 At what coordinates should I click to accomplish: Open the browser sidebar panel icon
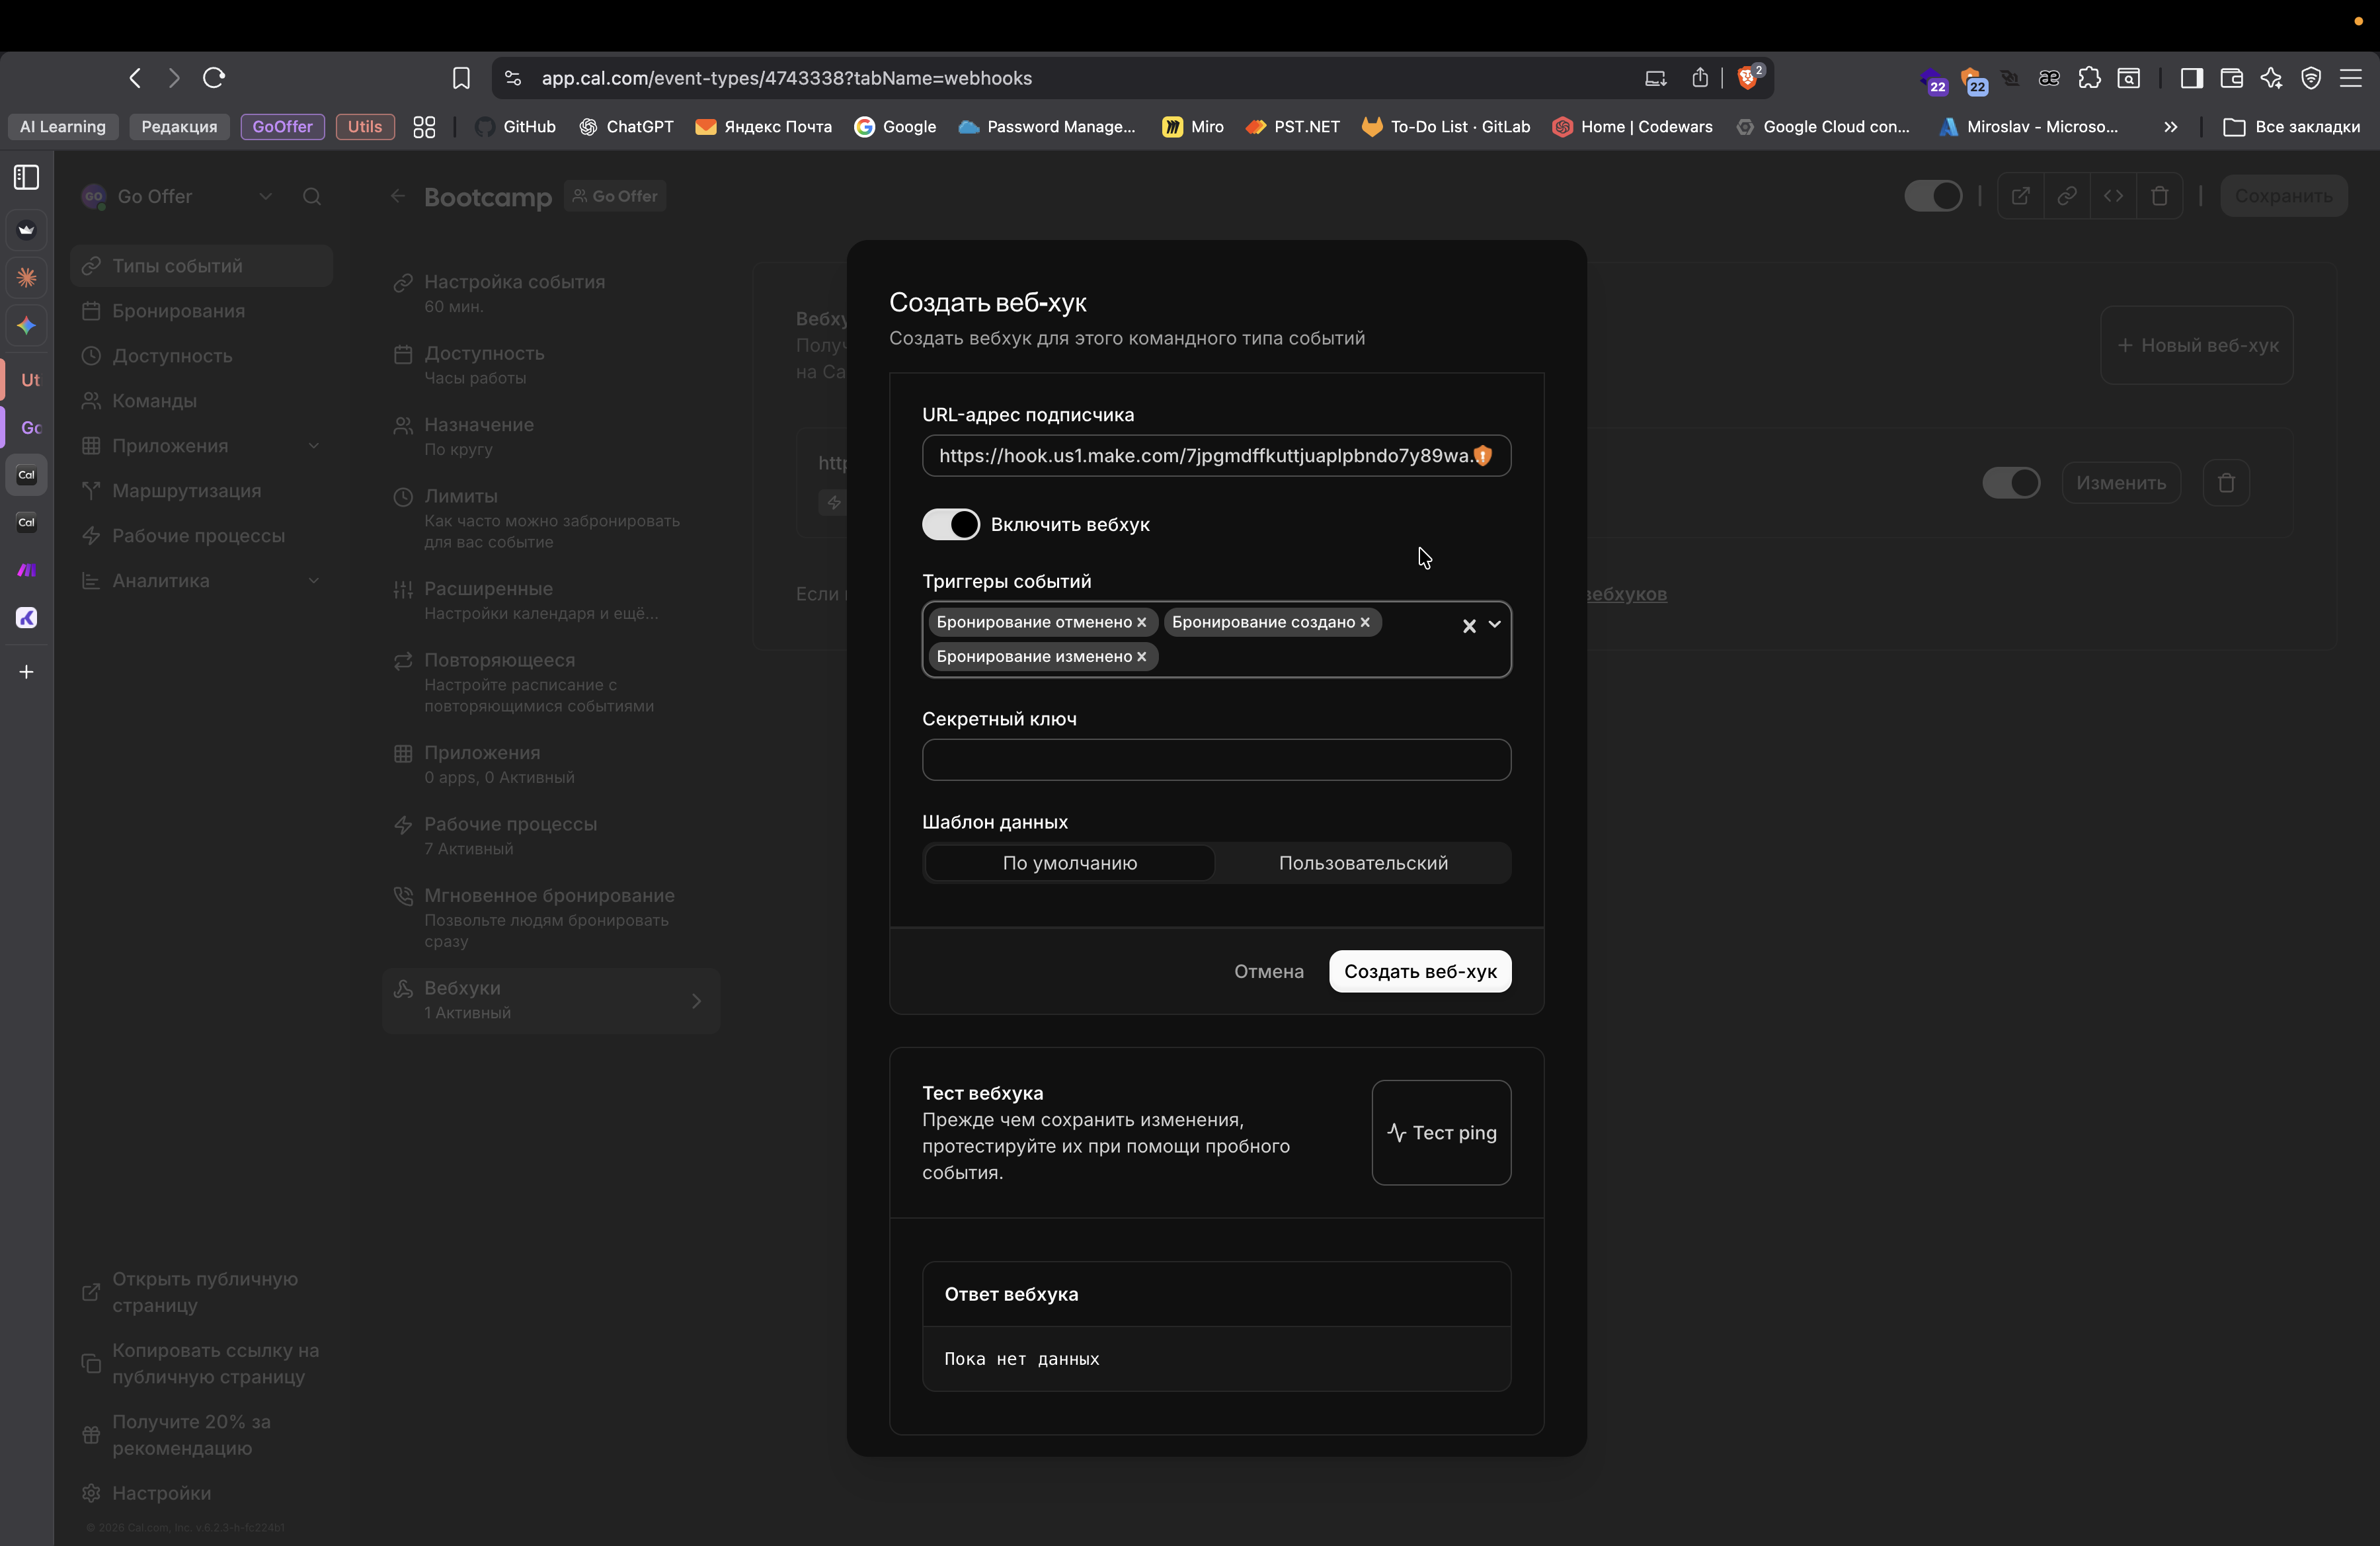(x=2191, y=78)
